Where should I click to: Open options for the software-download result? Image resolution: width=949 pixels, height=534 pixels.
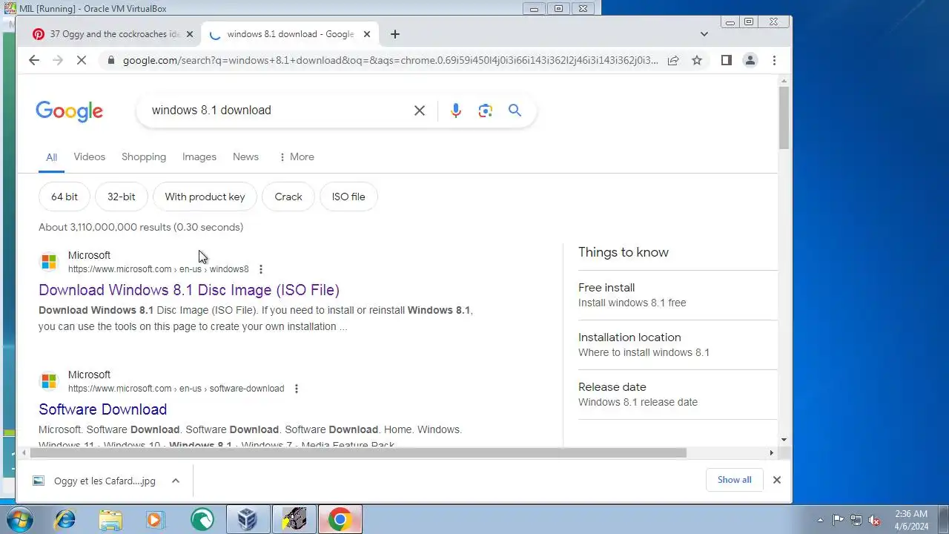[x=296, y=389]
